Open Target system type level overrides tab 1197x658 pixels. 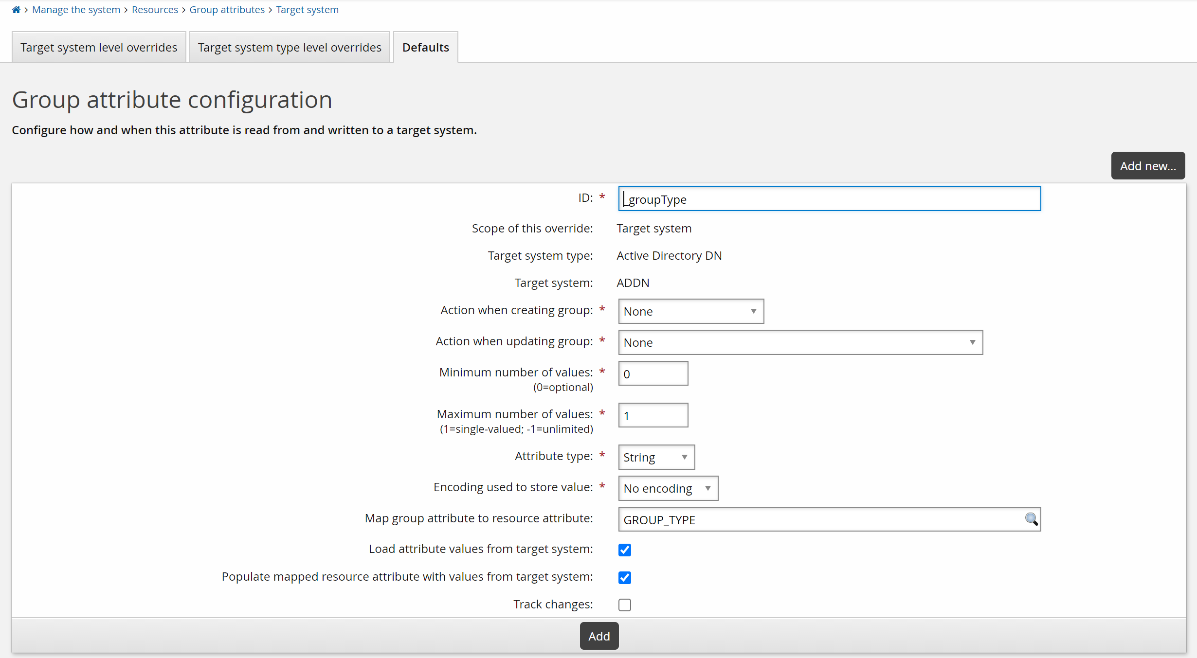point(290,48)
